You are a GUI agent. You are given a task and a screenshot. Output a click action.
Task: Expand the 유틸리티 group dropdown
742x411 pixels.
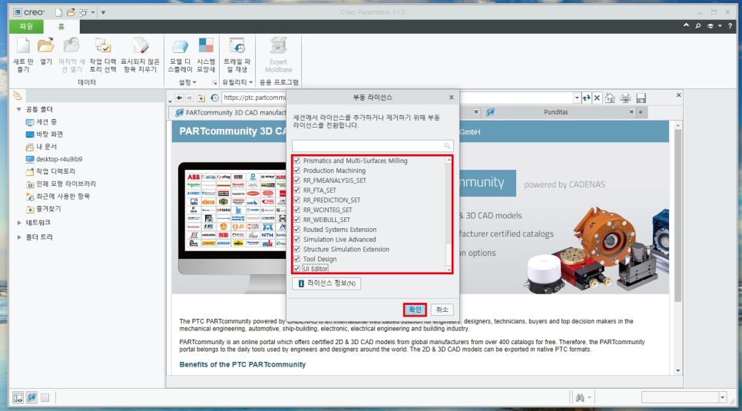[237, 82]
